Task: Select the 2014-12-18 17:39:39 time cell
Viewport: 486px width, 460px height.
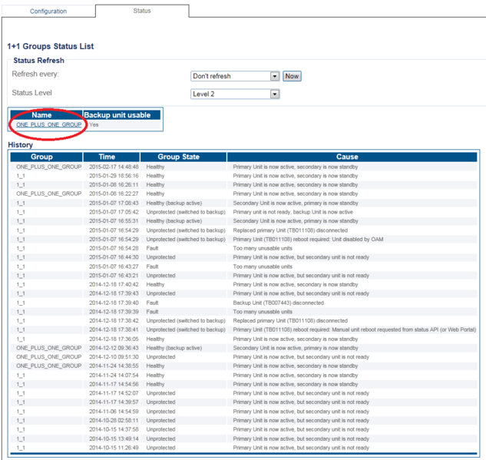Action: pyautogui.click(x=114, y=312)
